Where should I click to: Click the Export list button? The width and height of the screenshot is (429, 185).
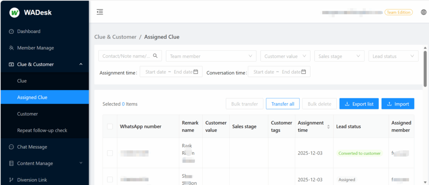click(359, 104)
